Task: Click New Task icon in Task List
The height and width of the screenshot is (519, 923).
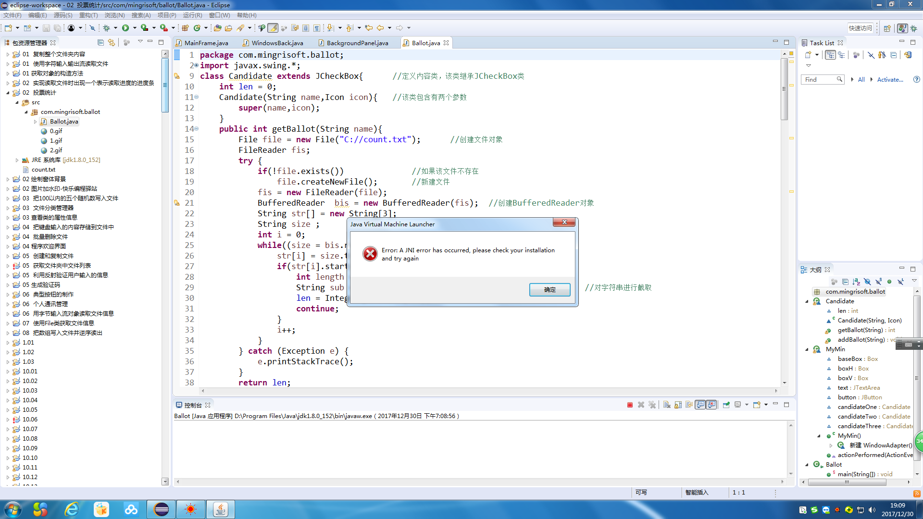Action: 808,55
